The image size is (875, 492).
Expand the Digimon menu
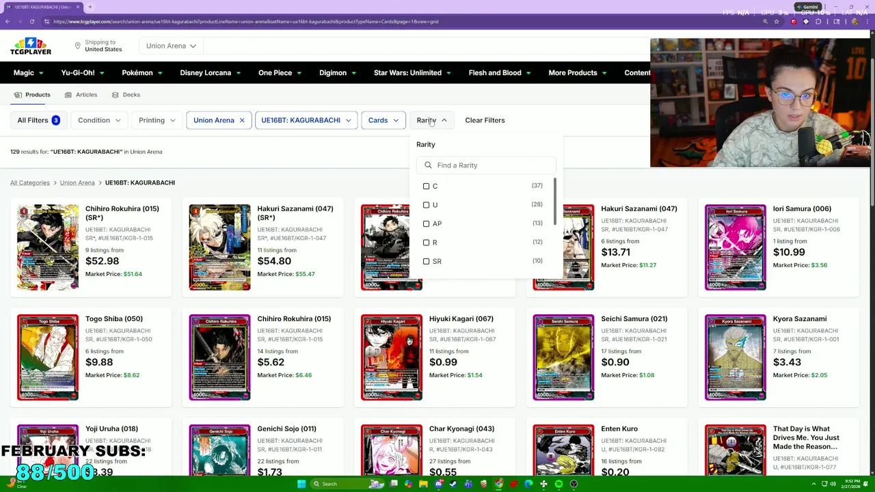(338, 72)
